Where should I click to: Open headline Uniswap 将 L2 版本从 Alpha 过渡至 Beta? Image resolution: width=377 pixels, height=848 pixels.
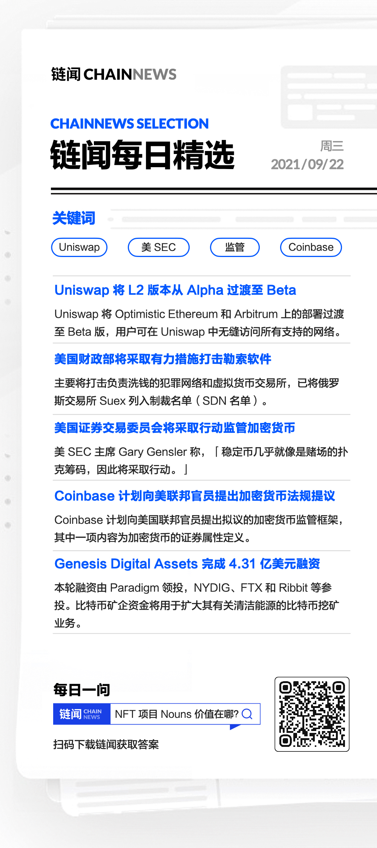pos(175,290)
